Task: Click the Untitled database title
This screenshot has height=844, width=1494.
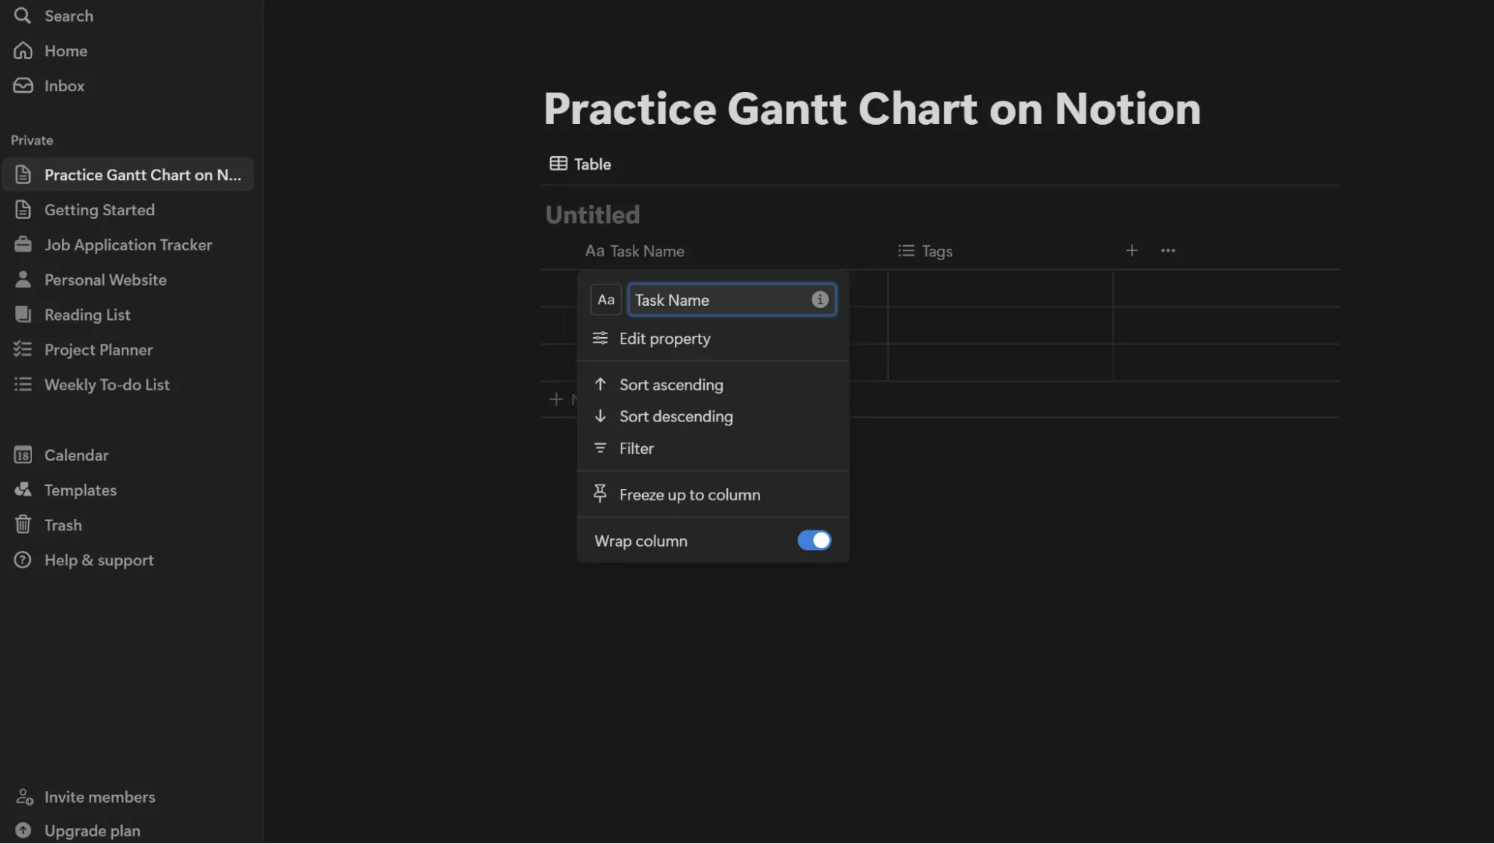Action: [593, 215]
